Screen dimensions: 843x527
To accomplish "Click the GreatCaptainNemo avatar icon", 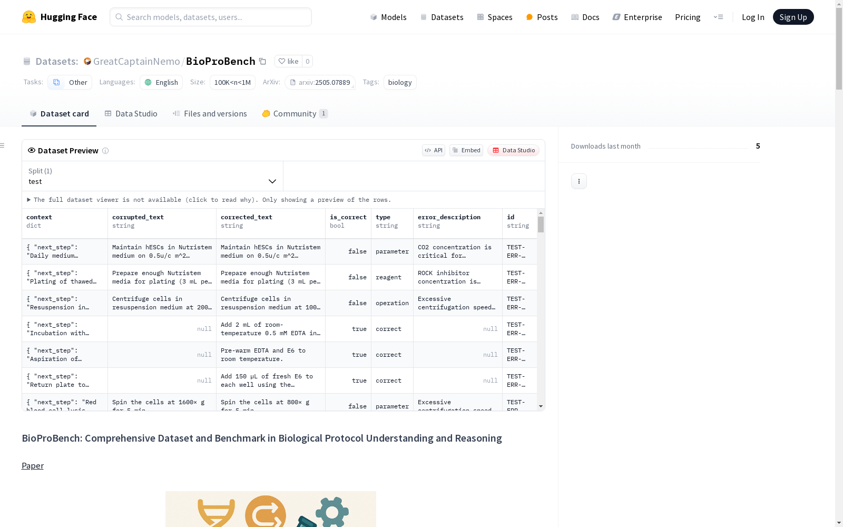I will pyautogui.click(x=87, y=61).
